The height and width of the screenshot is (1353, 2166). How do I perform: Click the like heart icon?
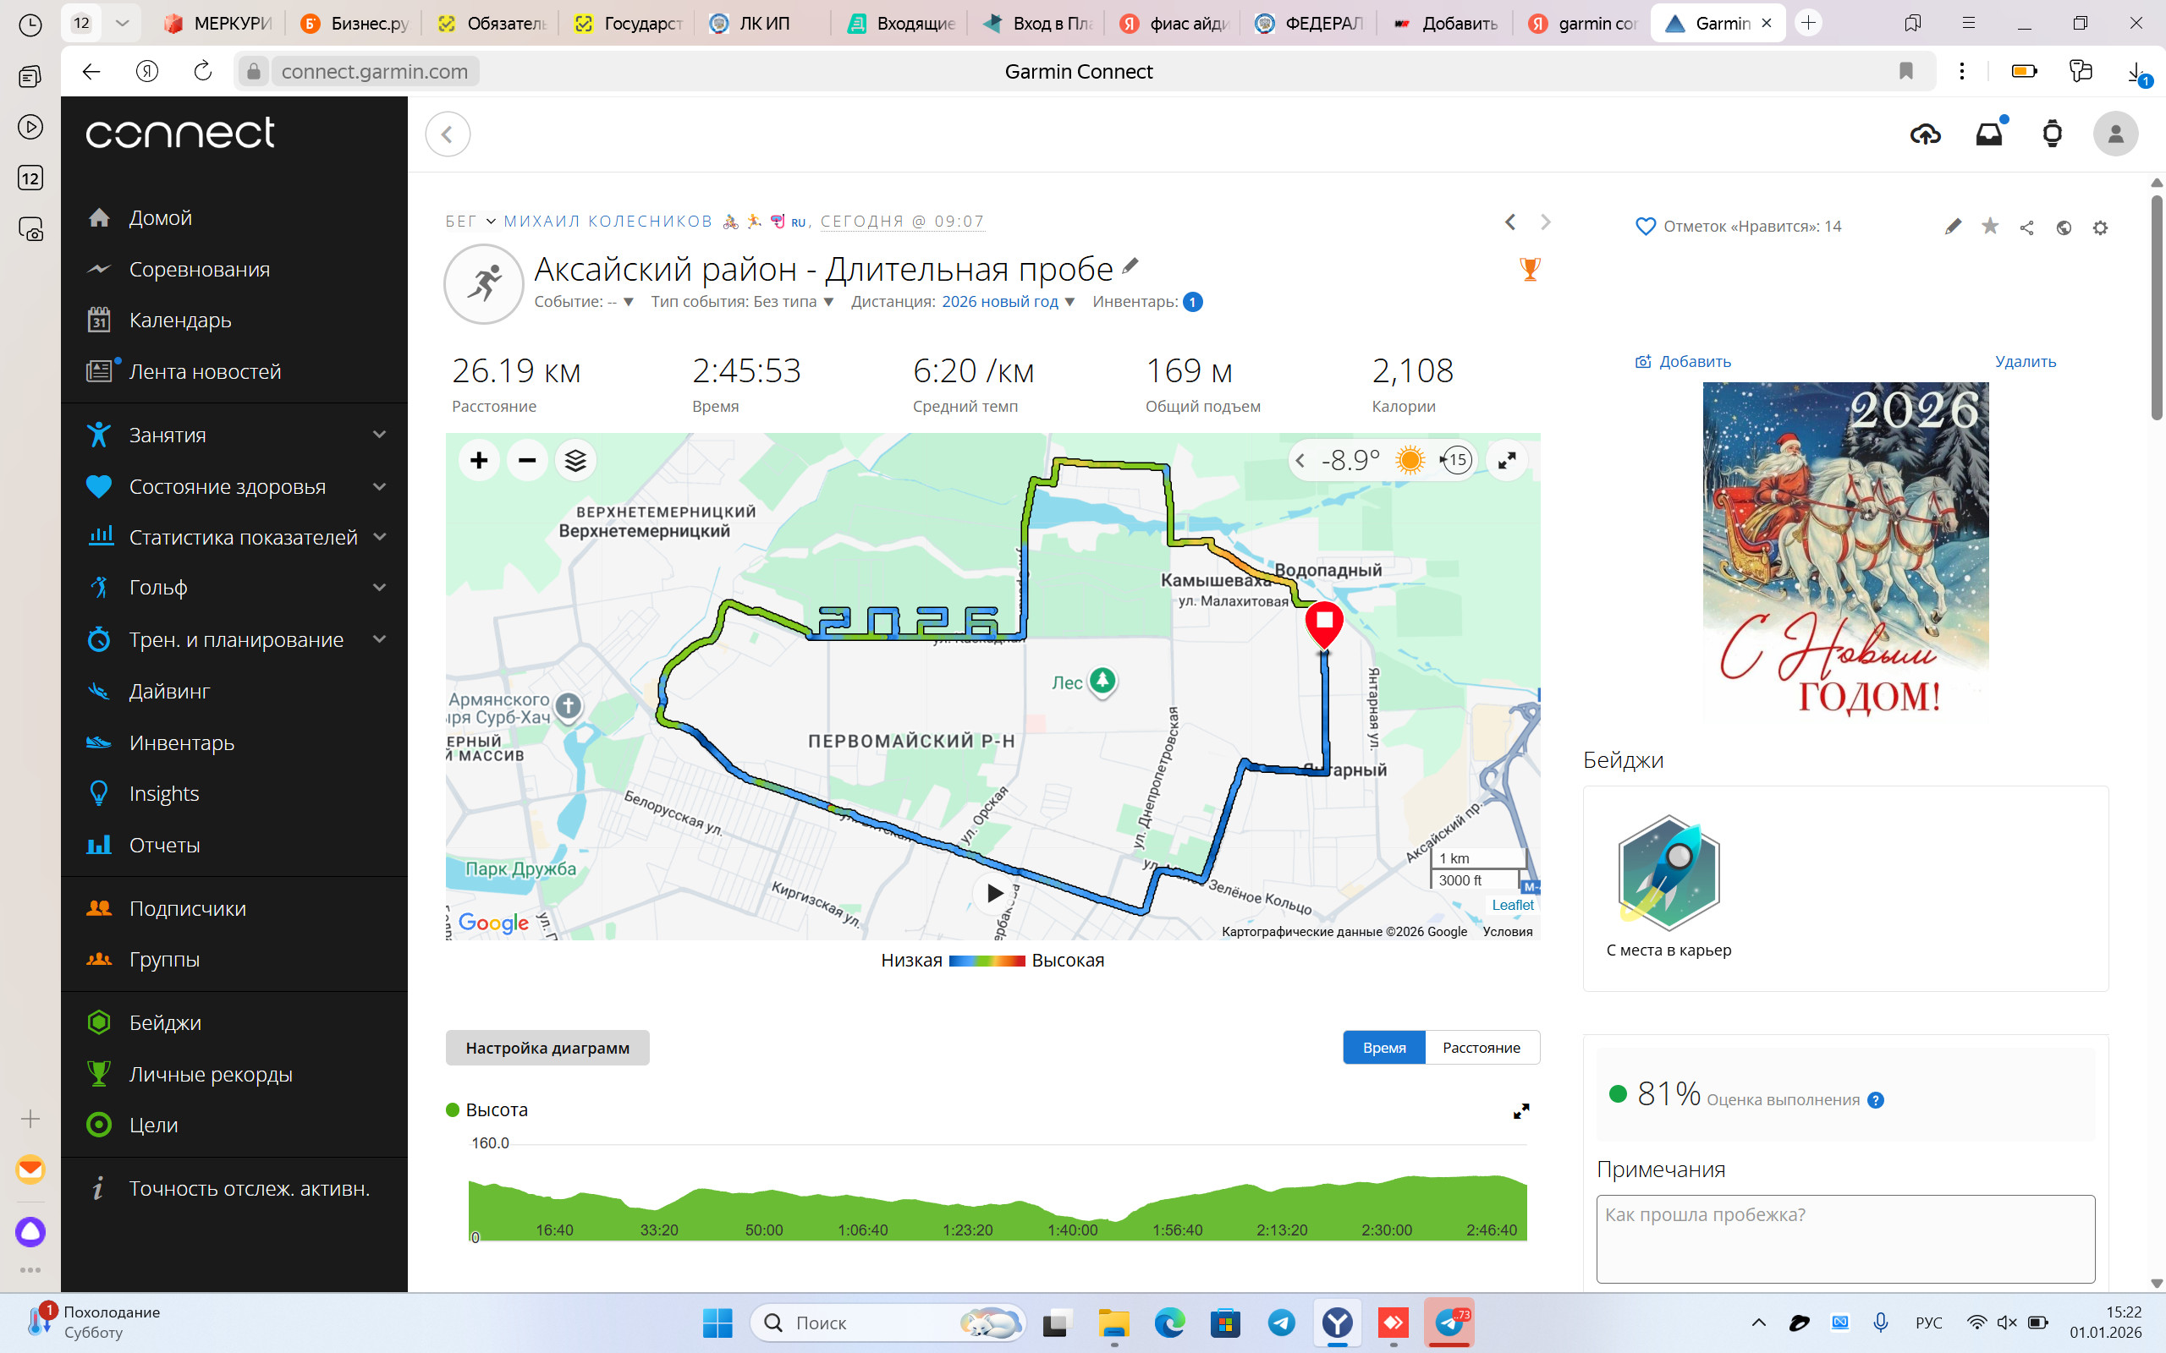[x=1645, y=227]
